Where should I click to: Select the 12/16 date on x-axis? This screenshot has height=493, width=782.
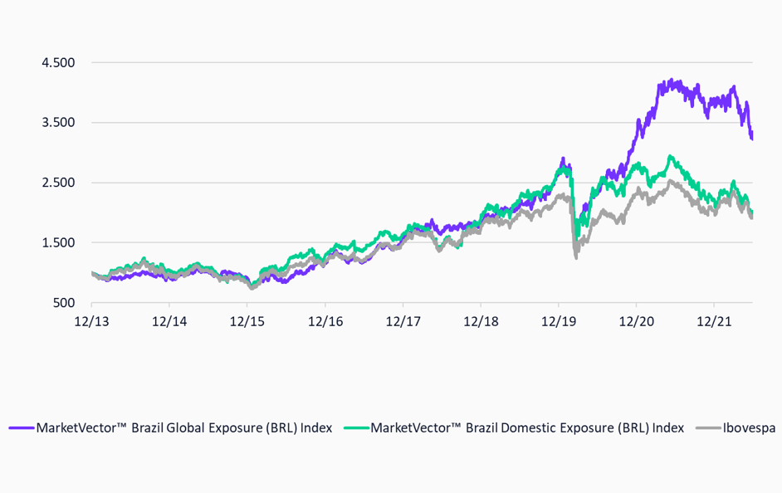tap(324, 320)
